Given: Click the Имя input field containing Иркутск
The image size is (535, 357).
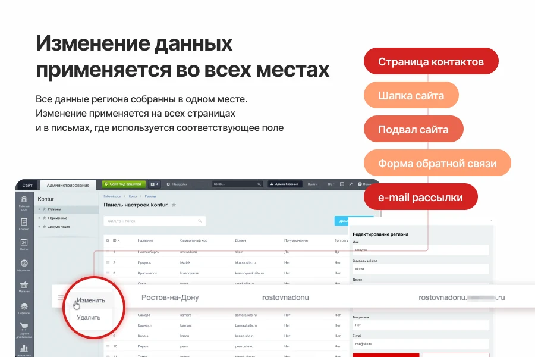Looking at the screenshot, I should click(x=421, y=250).
